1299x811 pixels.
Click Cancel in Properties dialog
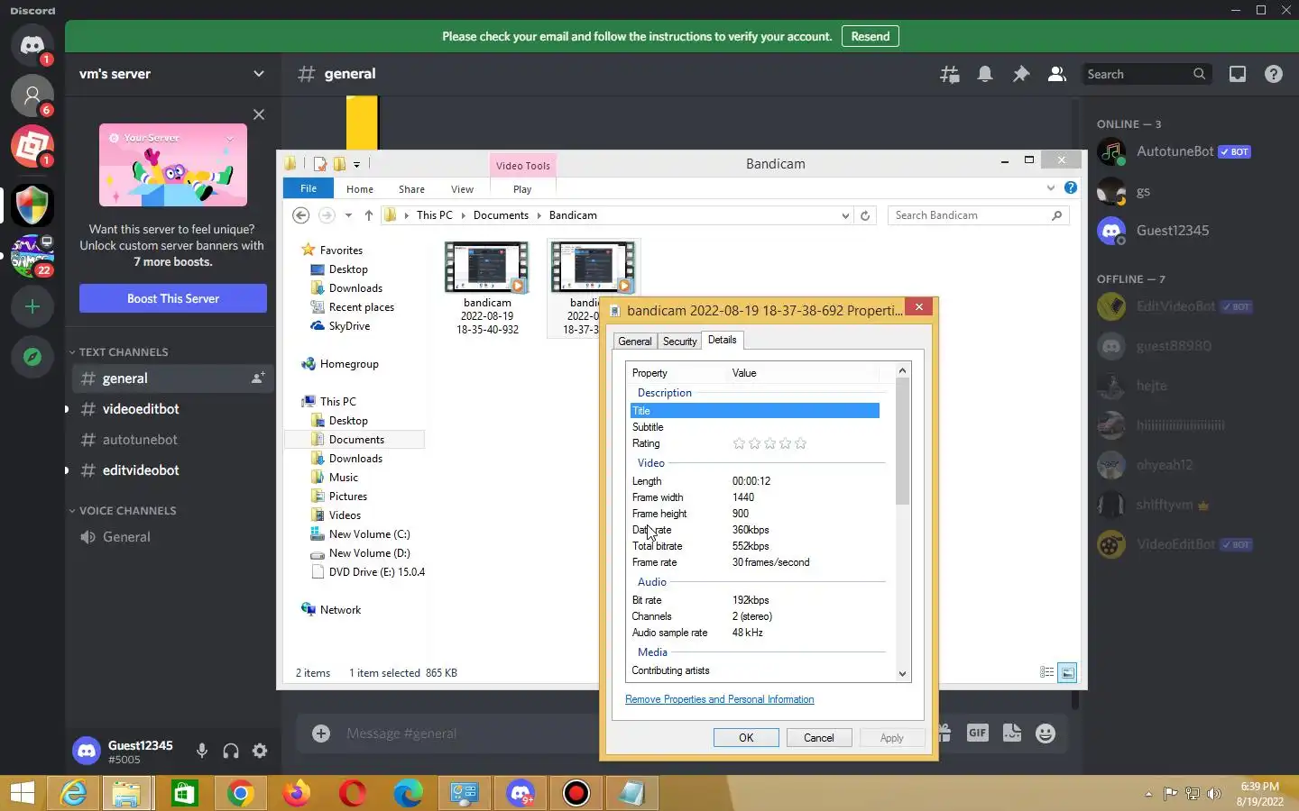pyautogui.click(x=819, y=737)
